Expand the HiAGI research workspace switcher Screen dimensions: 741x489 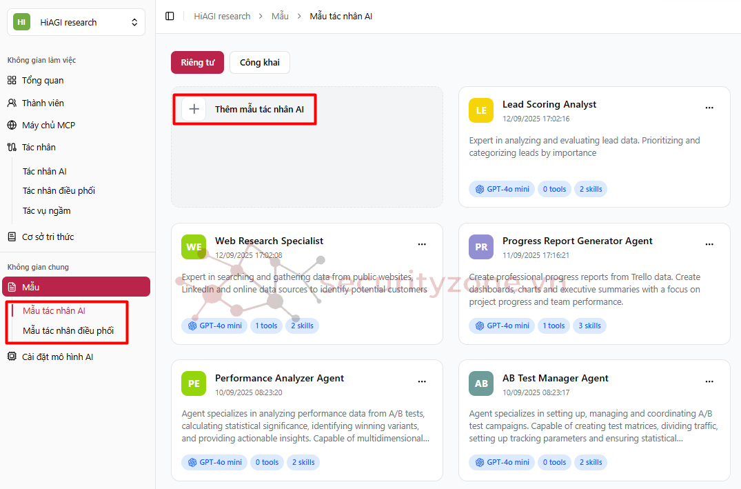[76, 22]
